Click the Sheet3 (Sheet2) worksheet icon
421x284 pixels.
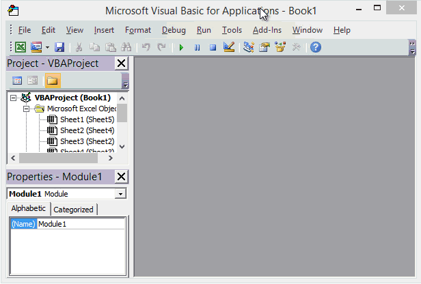point(52,141)
